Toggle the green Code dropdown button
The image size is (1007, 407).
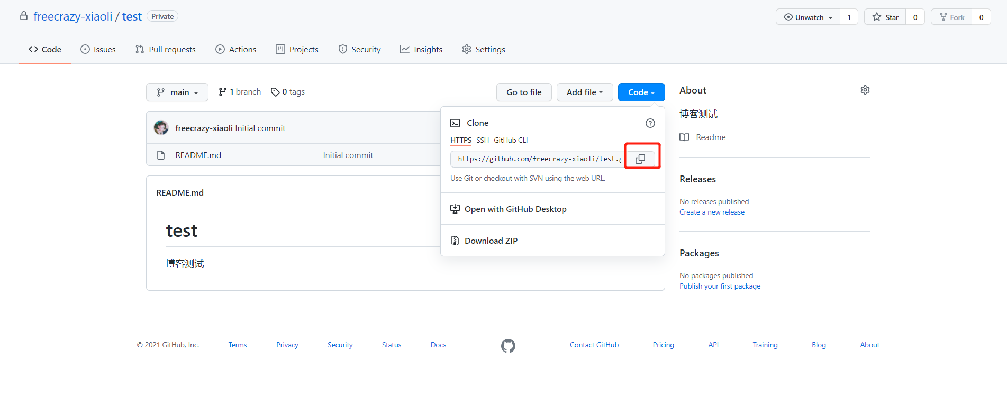point(641,92)
